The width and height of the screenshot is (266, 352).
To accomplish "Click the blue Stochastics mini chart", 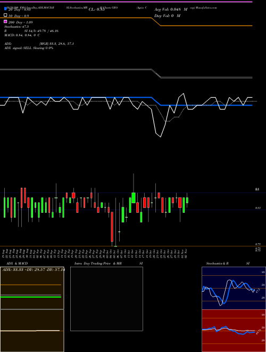I will pos(234,288).
